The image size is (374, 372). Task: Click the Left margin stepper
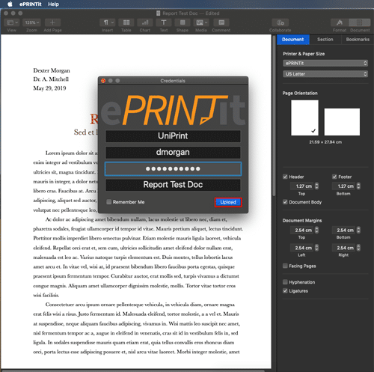pos(316,248)
